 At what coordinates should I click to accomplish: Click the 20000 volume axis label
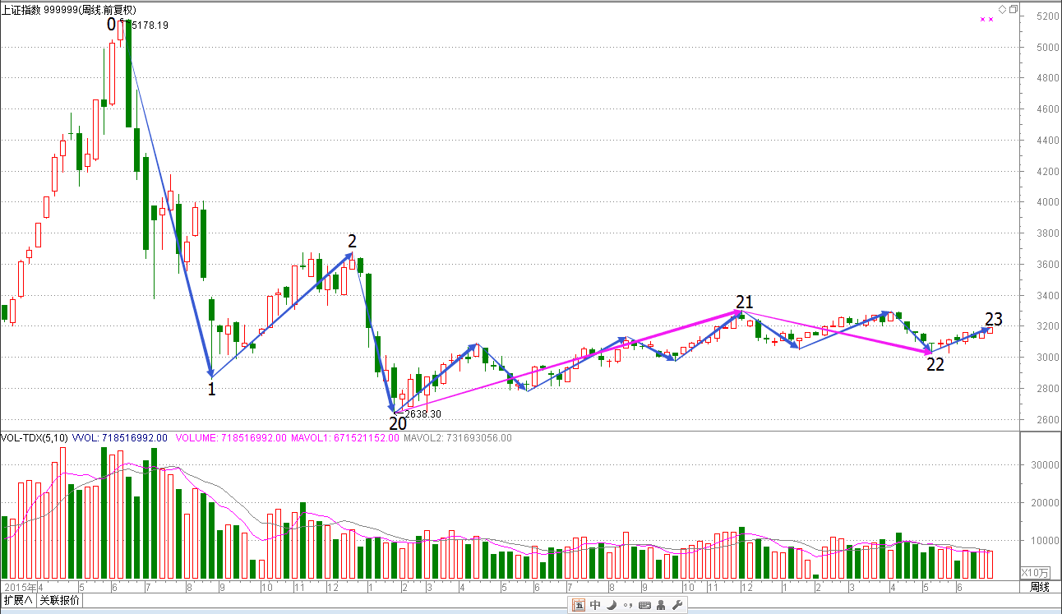[1045, 503]
